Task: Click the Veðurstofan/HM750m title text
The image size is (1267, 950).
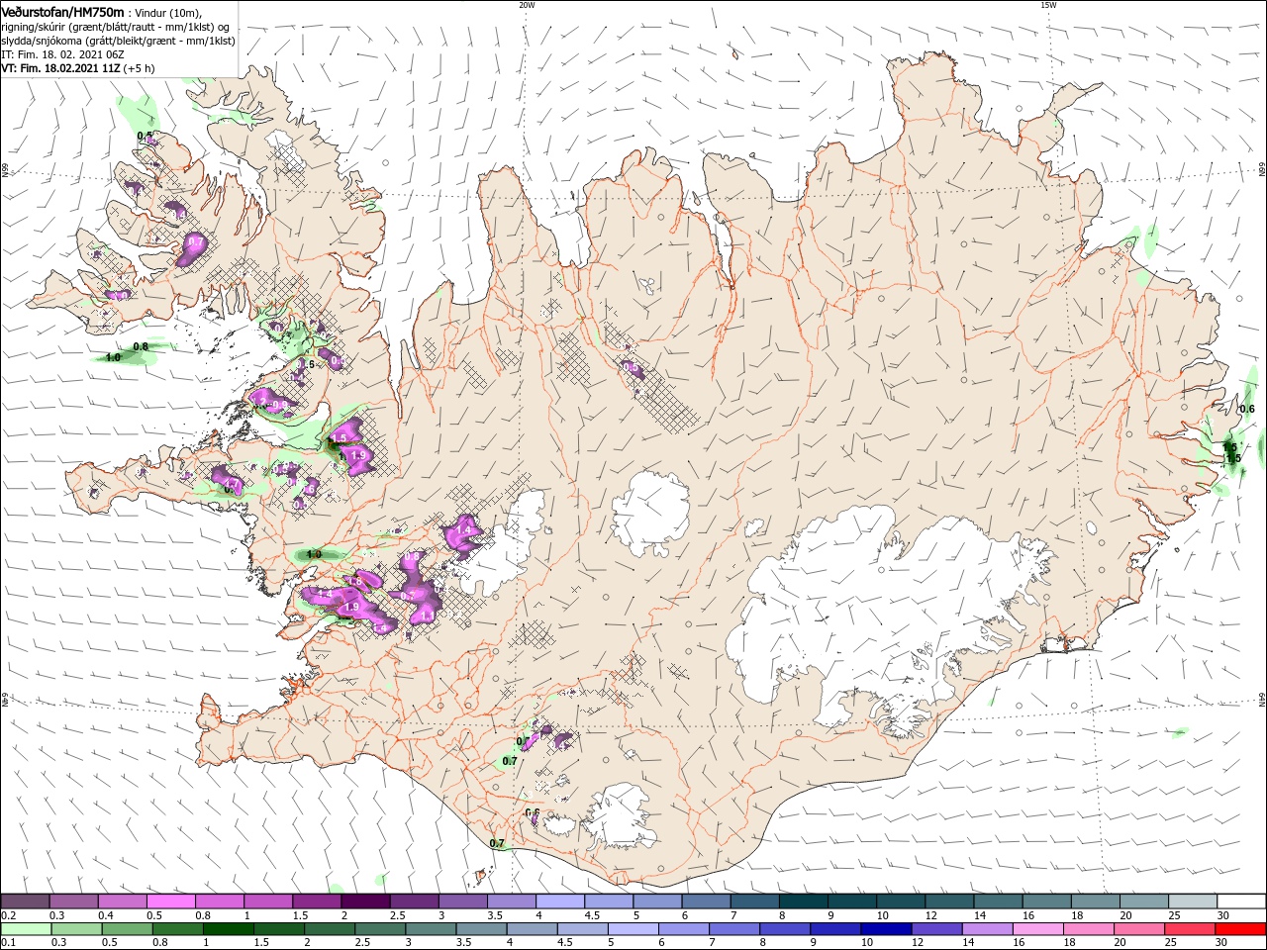Action: [62, 11]
